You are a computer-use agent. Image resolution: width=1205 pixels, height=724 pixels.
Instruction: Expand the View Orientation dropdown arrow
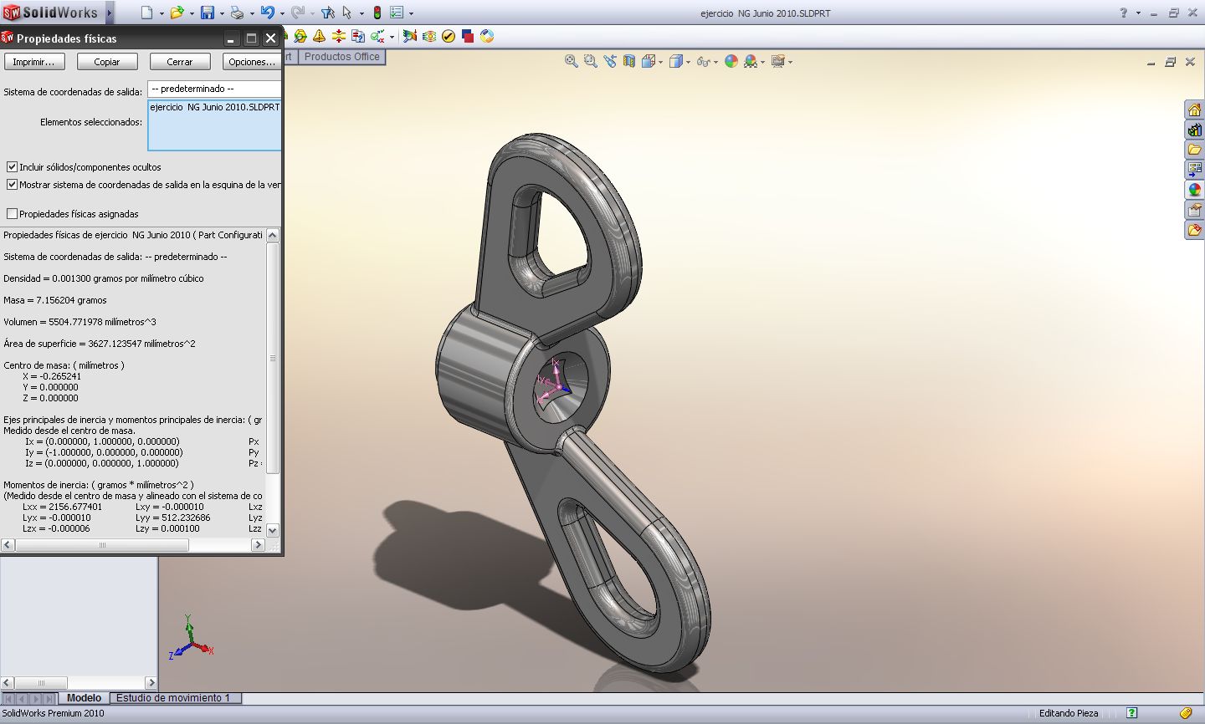(661, 62)
